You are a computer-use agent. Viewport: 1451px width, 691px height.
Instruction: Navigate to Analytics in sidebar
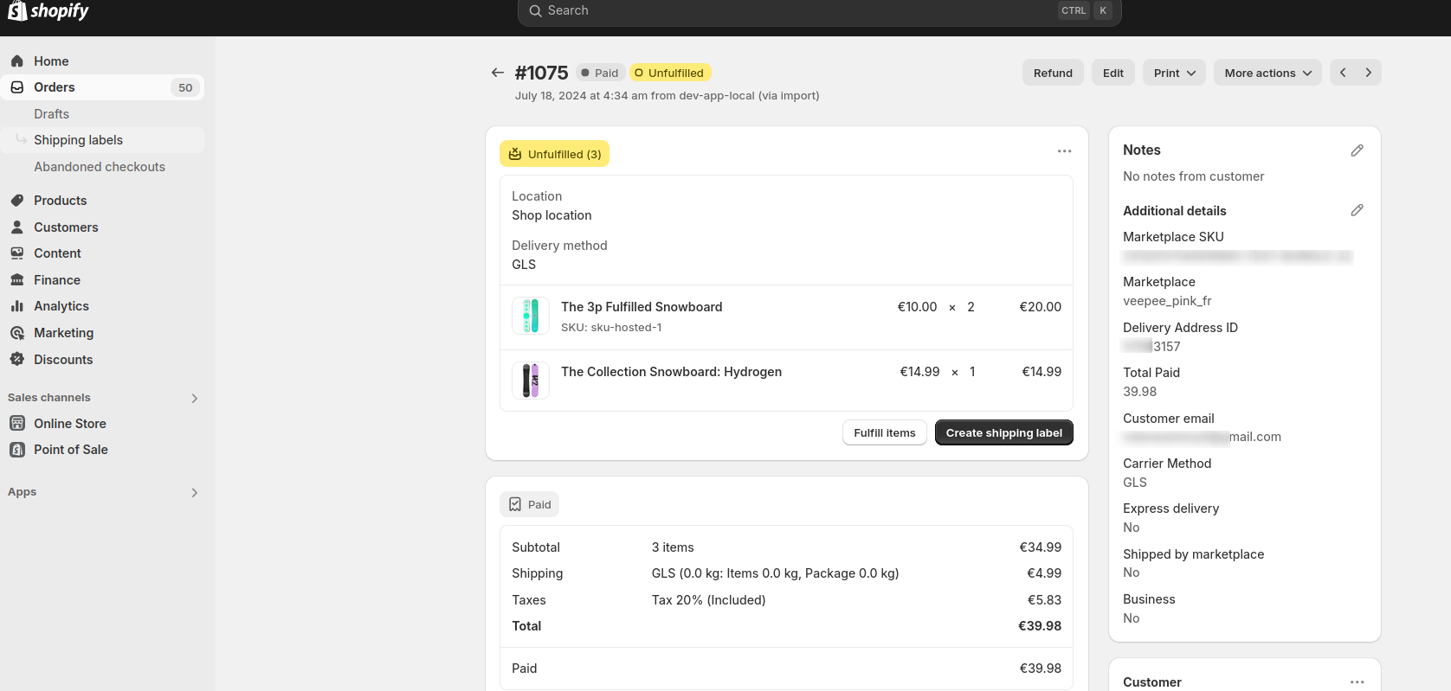(61, 306)
